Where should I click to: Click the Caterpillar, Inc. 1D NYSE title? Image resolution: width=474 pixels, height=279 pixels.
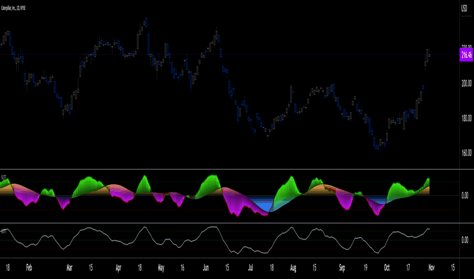[x=13, y=8]
